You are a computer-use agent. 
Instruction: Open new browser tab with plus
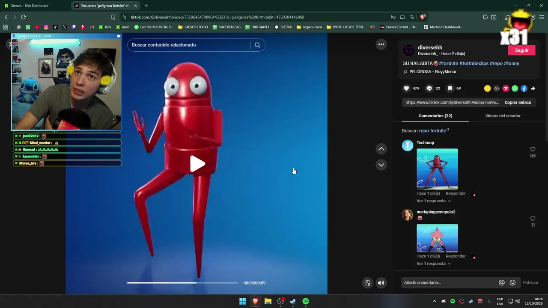146,6
